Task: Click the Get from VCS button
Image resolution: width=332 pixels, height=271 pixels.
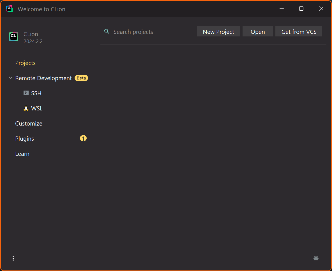Action: (299, 31)
